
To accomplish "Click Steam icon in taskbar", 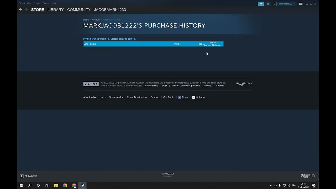I will (82, 185).
